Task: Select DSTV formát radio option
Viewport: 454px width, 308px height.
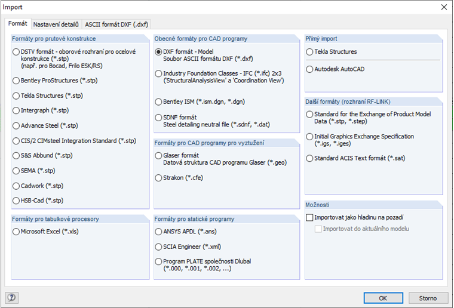Action: (x=16, y=52)
